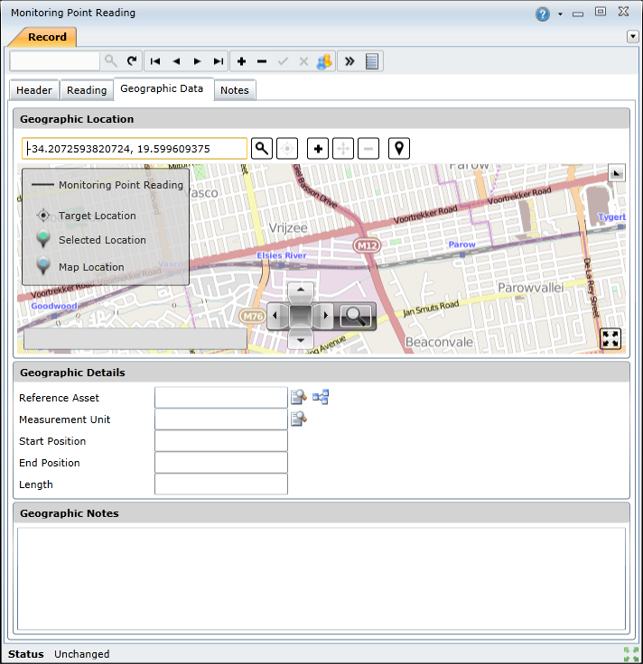The image size is (643, 664).
Task: Add a new record with the plus icon
Action: (242, 61)
